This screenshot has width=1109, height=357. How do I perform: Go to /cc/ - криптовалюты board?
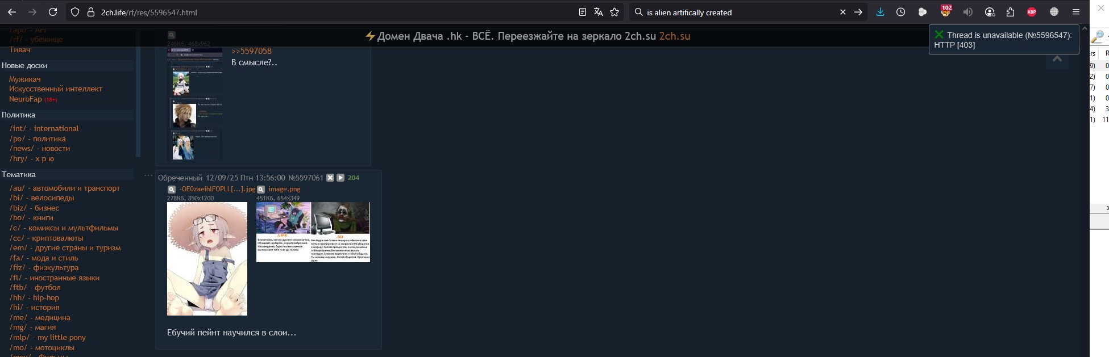click(x=46, y=238)
